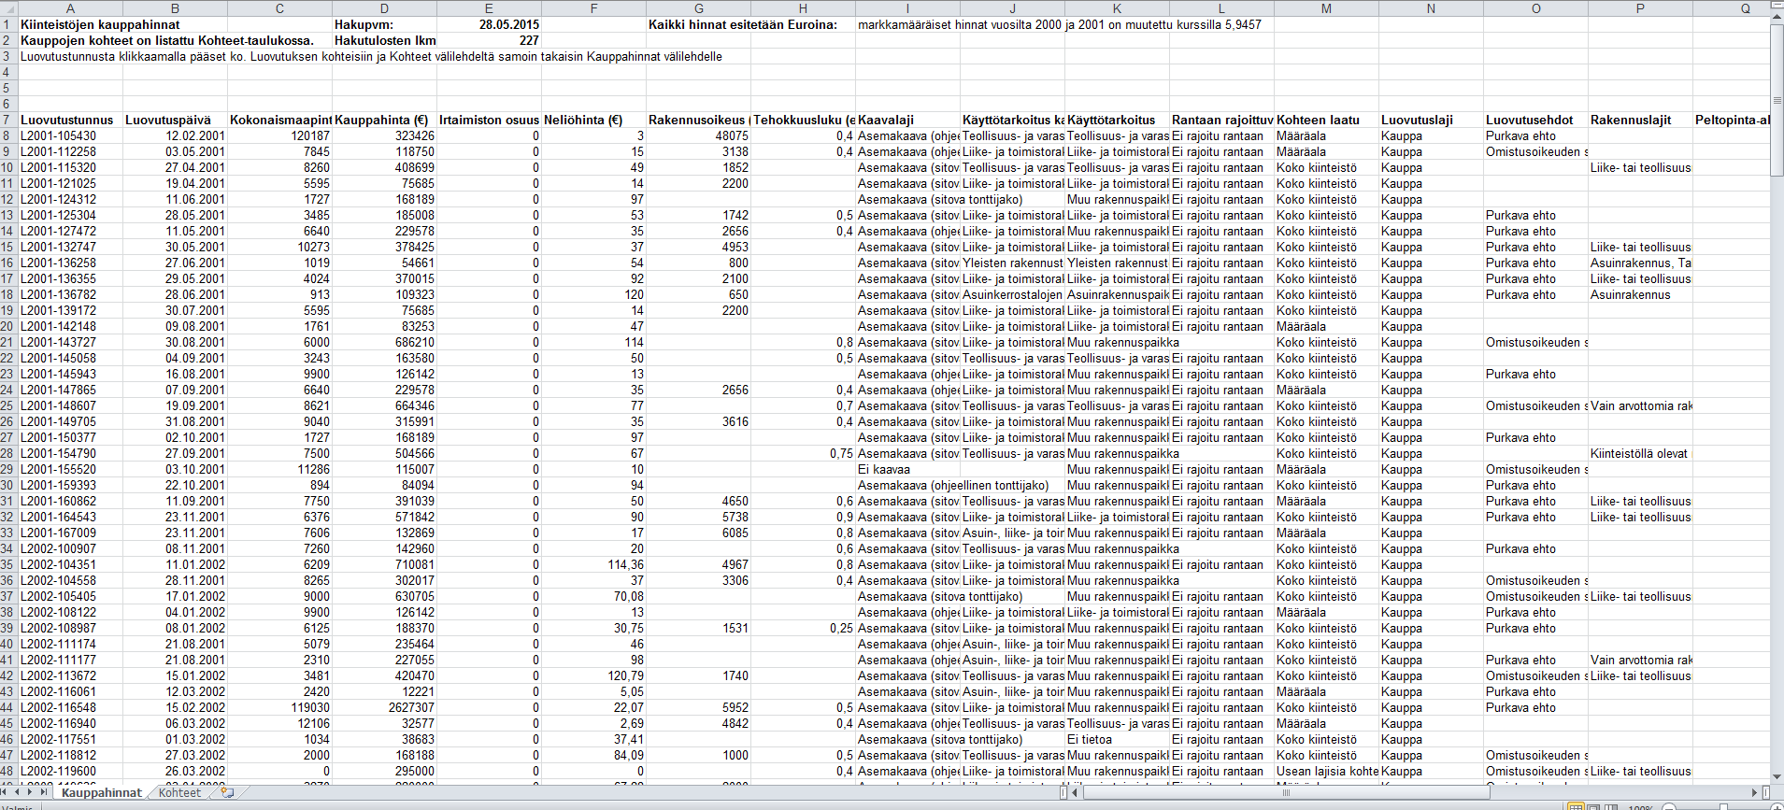Screen dimensions: 1784x810
Task: Jump to the last sheet tab arrow
Action: tap(44, 792)
